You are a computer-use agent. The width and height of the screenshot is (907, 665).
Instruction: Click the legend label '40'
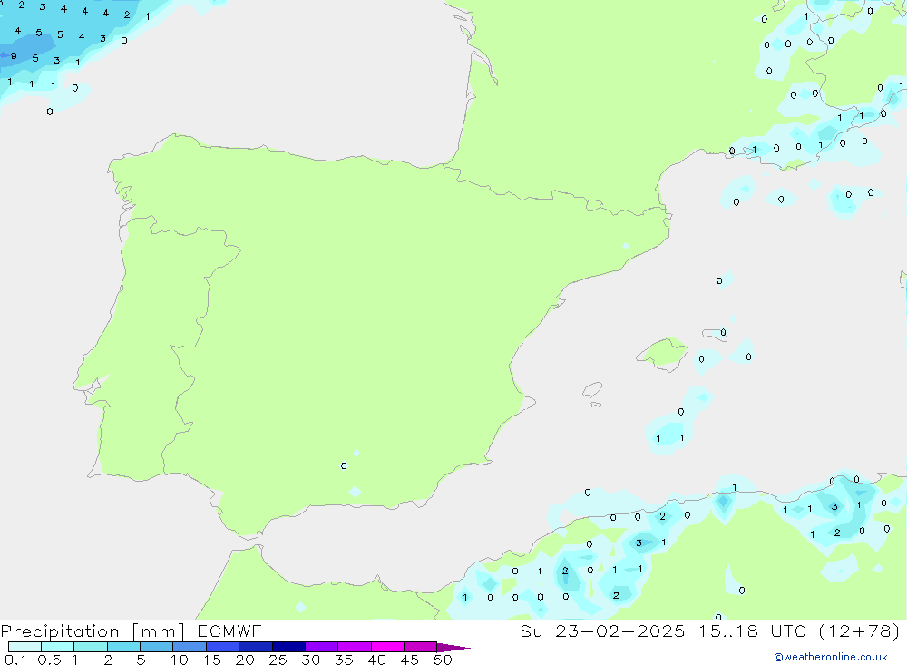click(376, 660)
